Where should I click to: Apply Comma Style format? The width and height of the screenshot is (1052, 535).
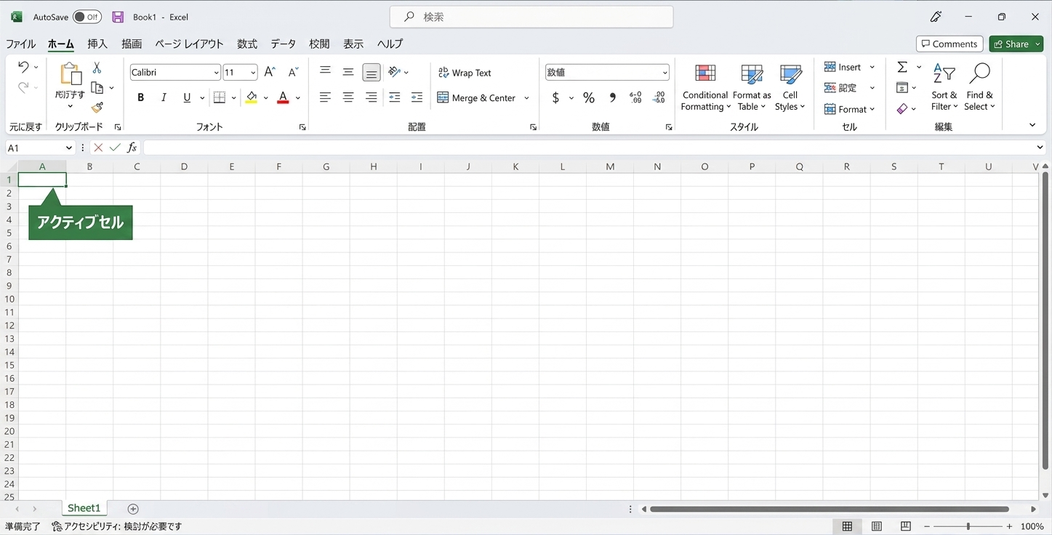pos(613,97)
